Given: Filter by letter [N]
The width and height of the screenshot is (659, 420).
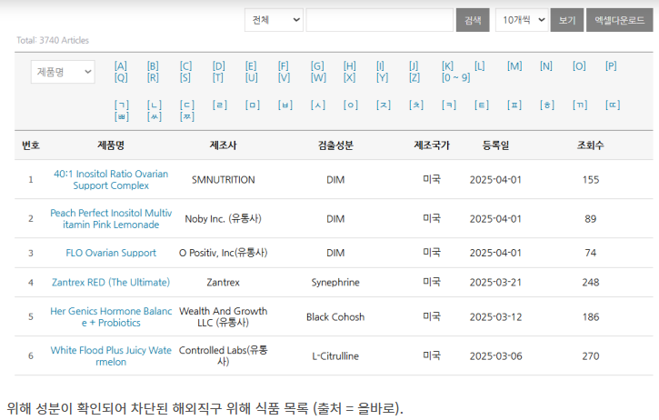Looking at the screenshot, I should (x=546, y=66).
